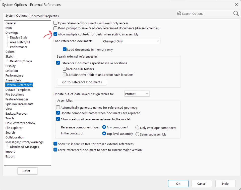Image resolution: width=241 pixels, height=190 pixels.
Task: Uncheck force referenced document save version
Action: [55, 150]
